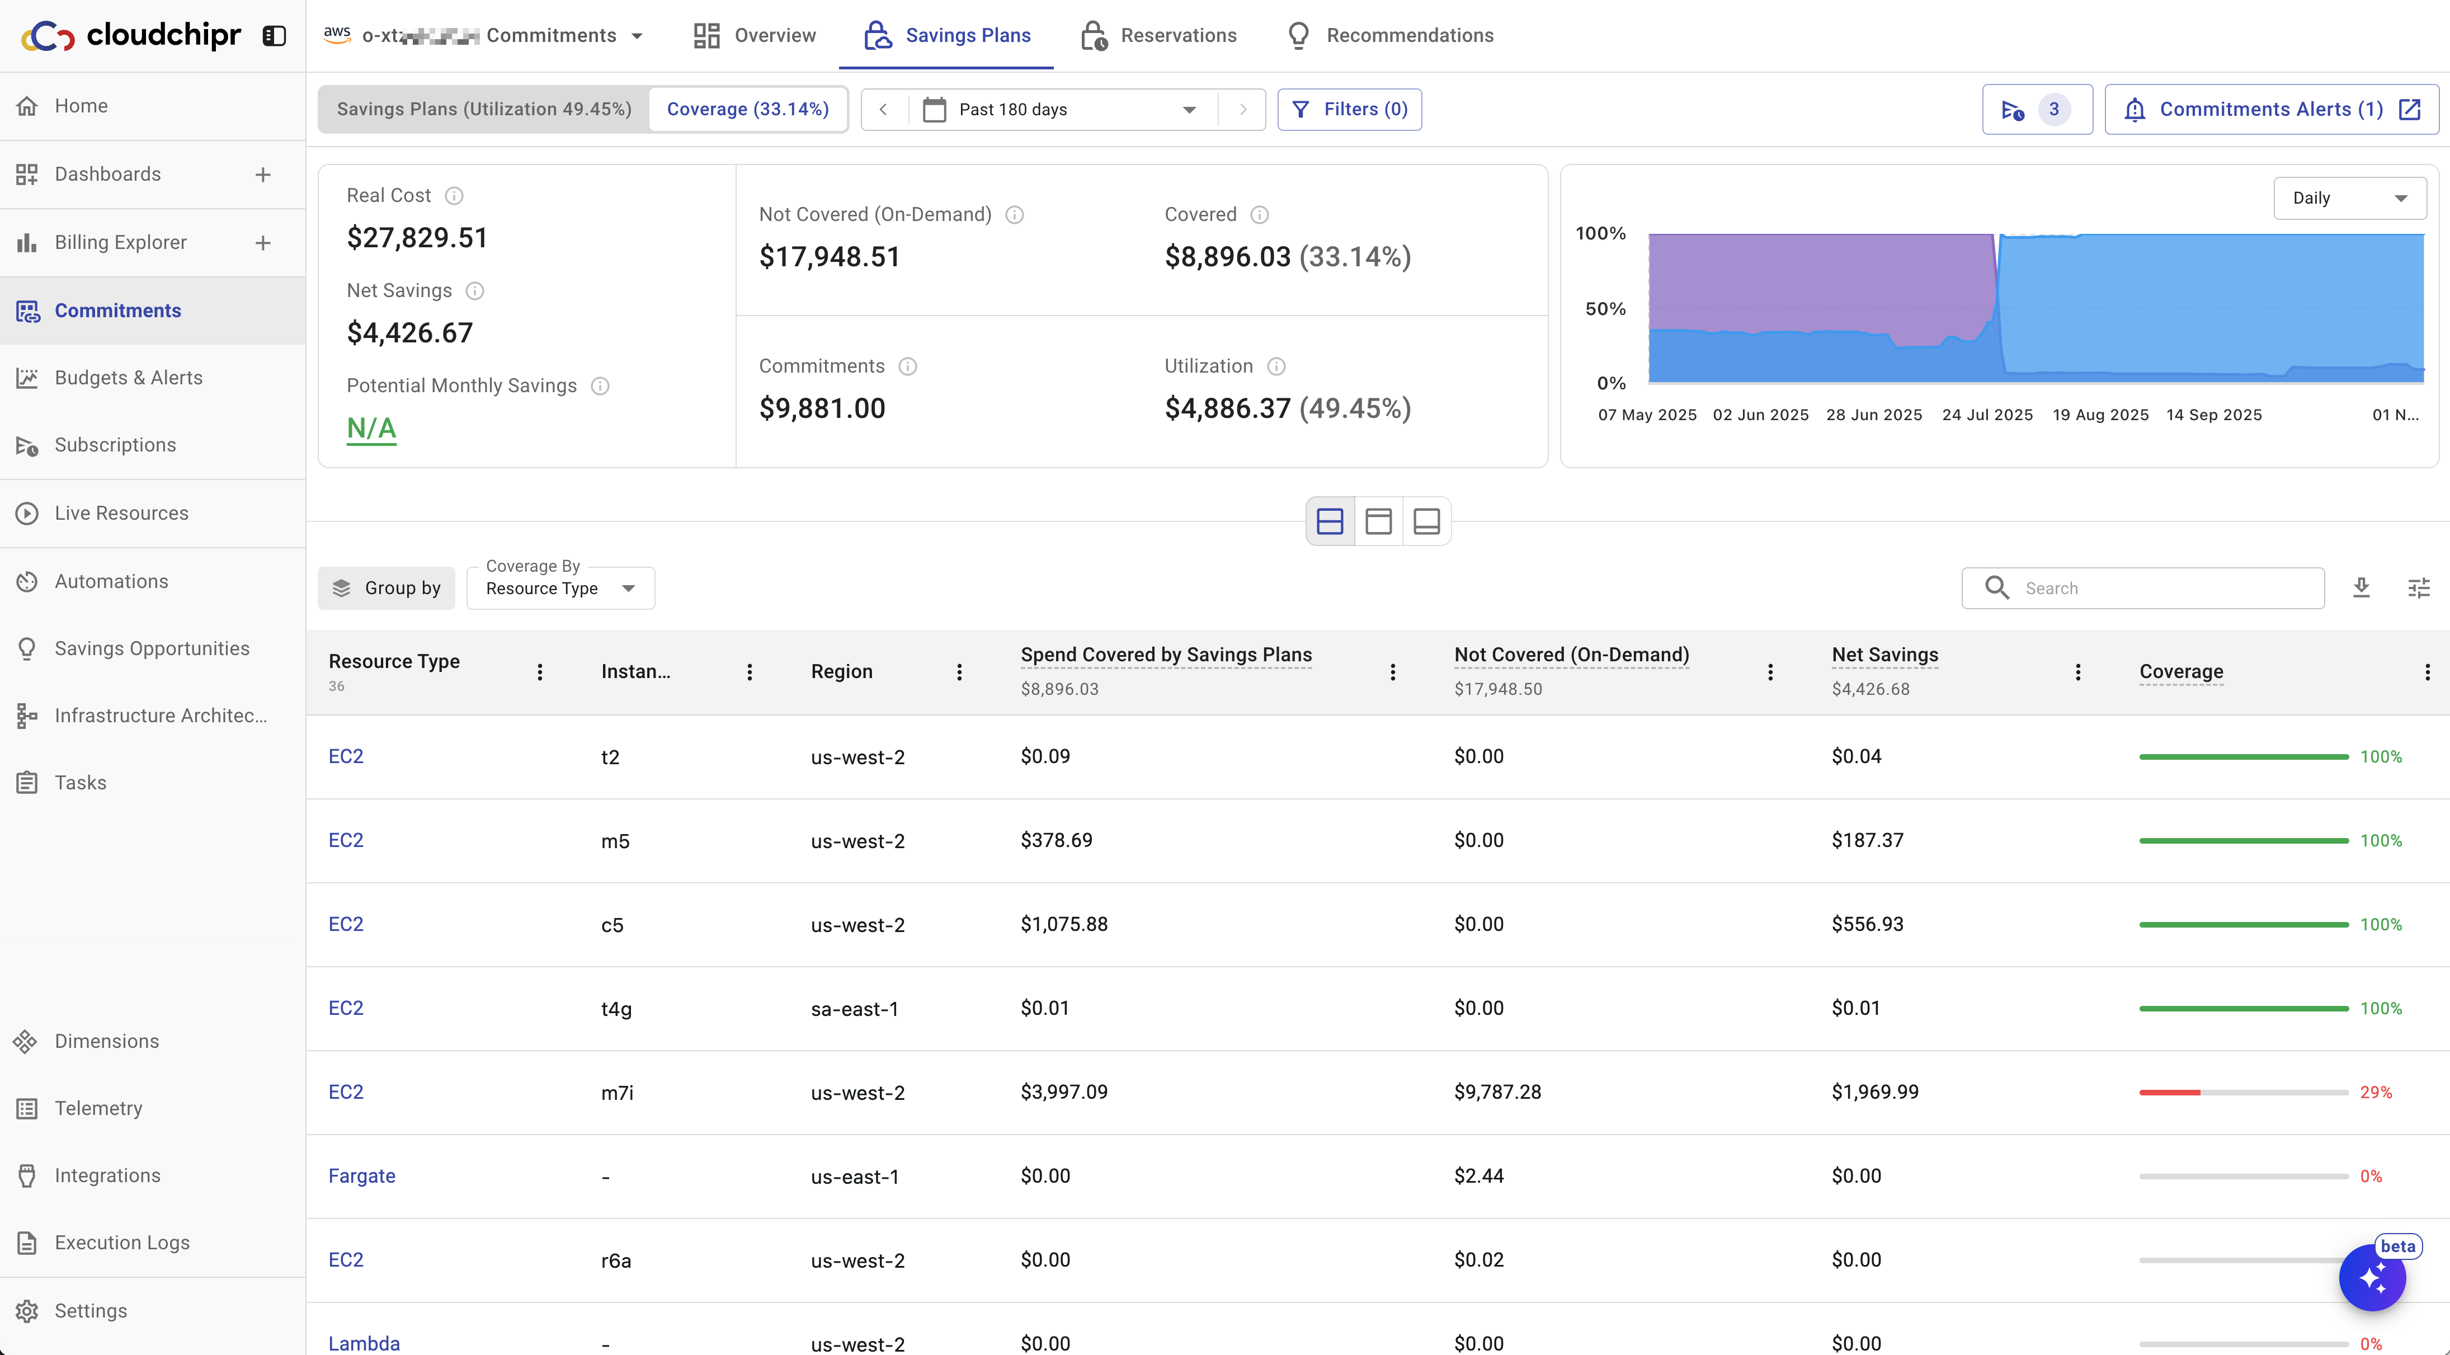Open Commitments Alerts (1) button
2450x1355 pixels.
[2270, 110]
